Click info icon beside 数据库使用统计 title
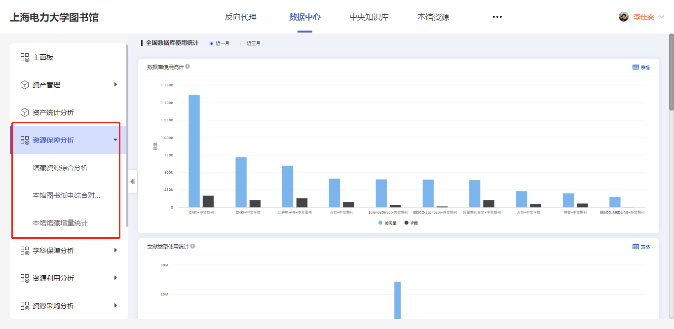The width and height of the screenshot is (674, 329). [187, 67]
